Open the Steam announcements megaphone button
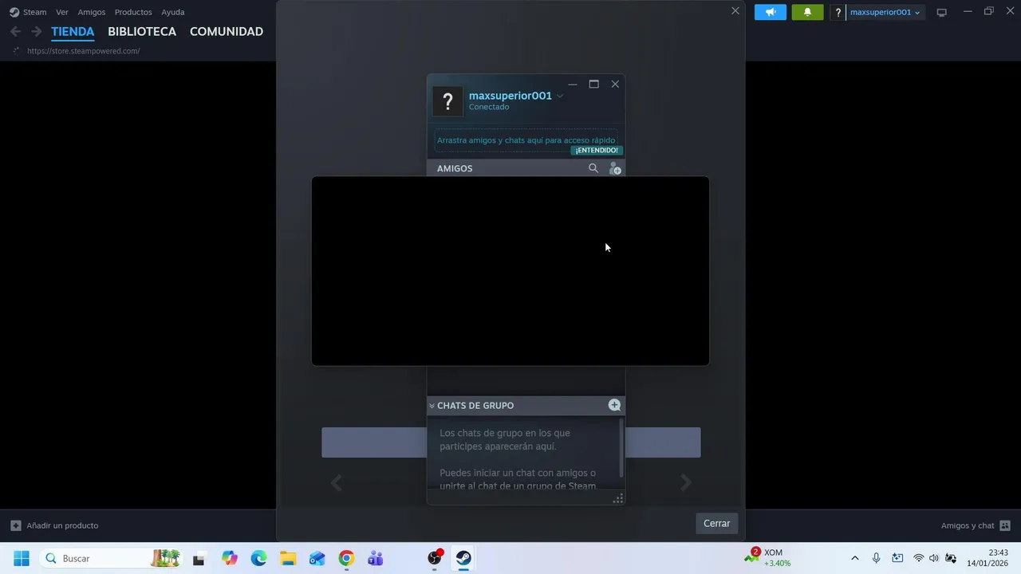1021x574 pixels. (770, 12)
